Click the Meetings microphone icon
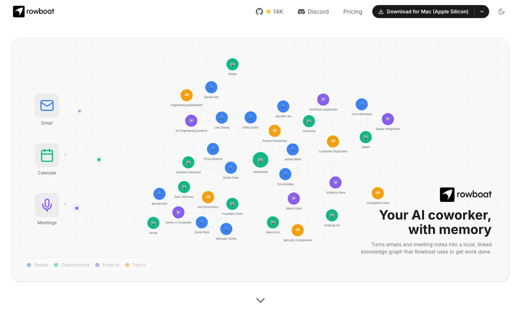 47,205
